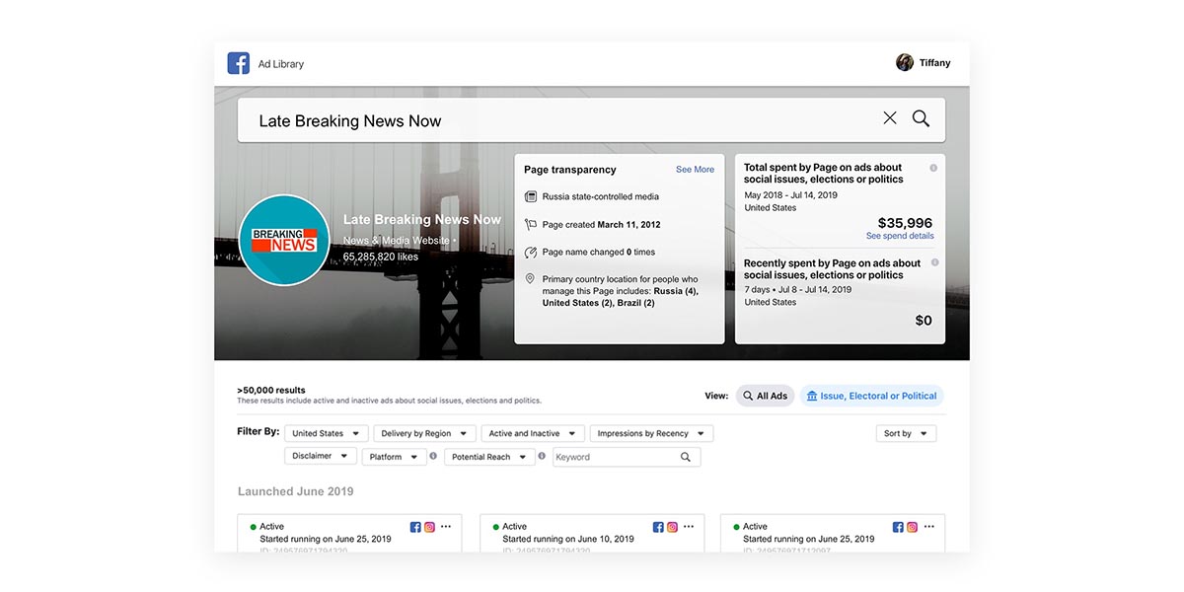Click info icon next to Potential Reach filter
Viewport: 1184px width, 592px height.
click(x=542, y=456)
